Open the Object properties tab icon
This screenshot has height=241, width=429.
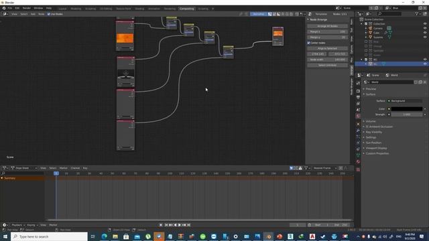click(358, 124)
